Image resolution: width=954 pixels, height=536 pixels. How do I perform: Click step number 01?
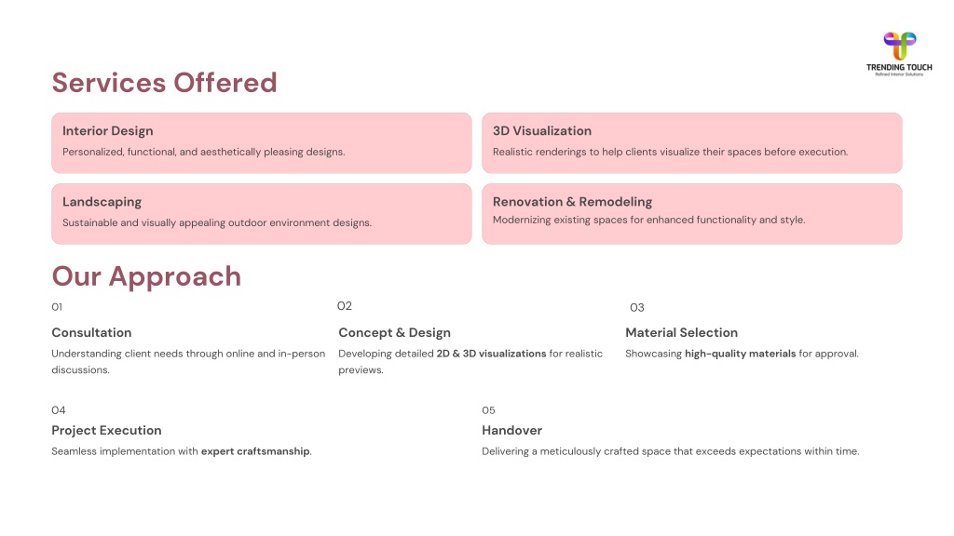click(57, 307)
